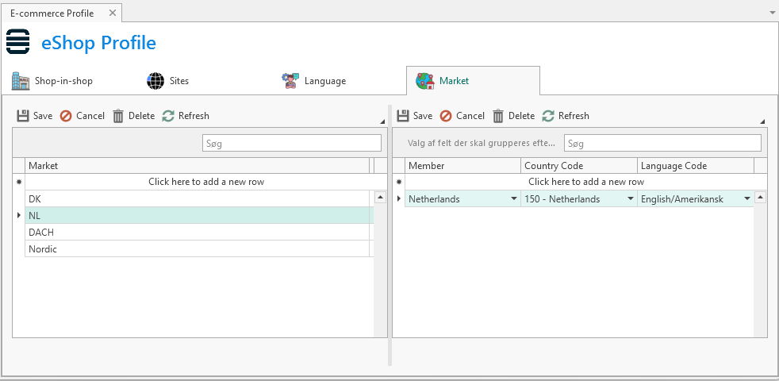Select the DACH market row
Viewport: 779px width, 381px height.
tap(198, 233)
